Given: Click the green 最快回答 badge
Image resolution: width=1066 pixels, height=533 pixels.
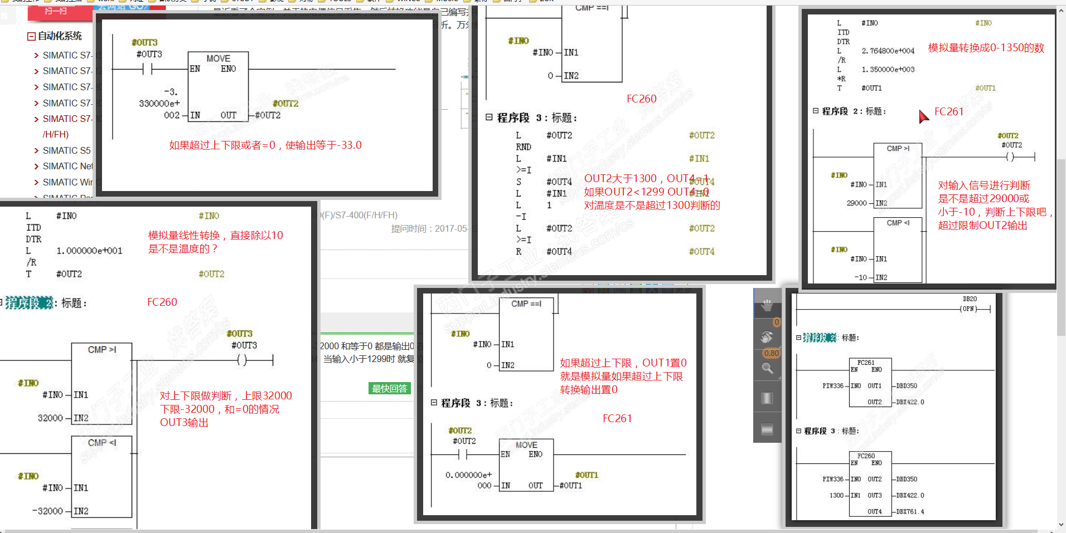Looking at the screenshot, I should (390, 388).
